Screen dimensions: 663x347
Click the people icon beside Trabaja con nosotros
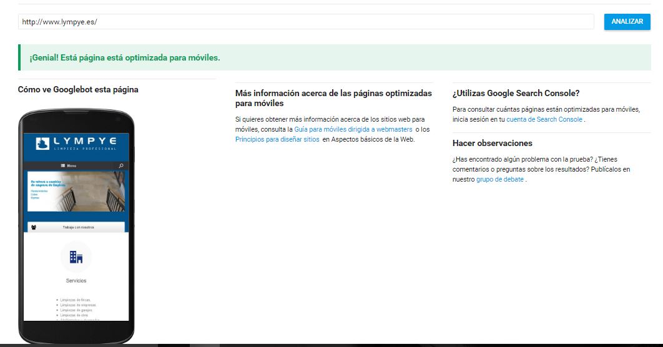point(34,227)
